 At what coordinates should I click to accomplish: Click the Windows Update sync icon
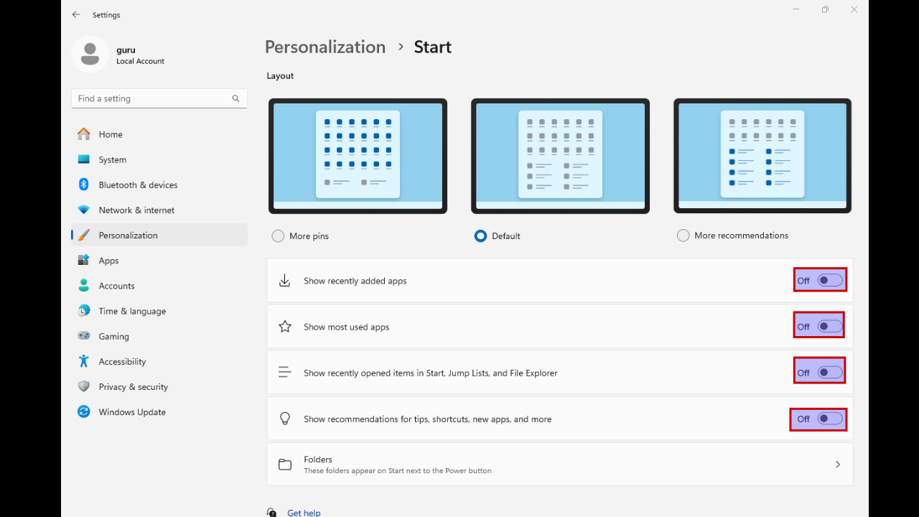pyautogui.click(x=84, y=411)
